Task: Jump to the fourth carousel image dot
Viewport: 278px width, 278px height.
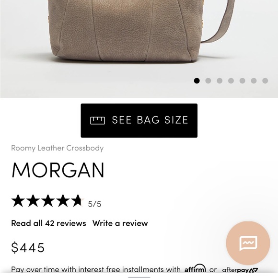Action: 231,81
